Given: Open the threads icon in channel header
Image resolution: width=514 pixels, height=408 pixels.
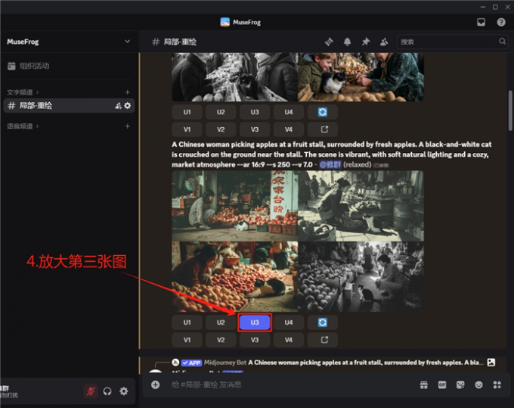Looking at the screenshot, I should point(329,42).
